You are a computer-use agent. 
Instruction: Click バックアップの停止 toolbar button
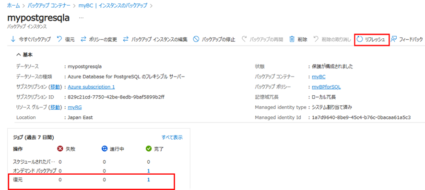click(214, 39)
